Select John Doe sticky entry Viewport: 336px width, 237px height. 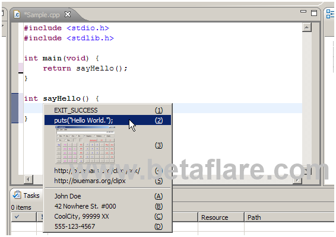click(x=108, y=196)
